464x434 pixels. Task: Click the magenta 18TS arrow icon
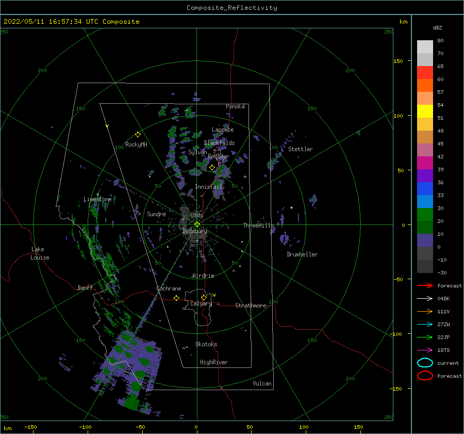pos(425,350)
